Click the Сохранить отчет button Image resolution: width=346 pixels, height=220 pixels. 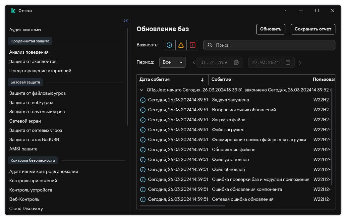point(313,29)
